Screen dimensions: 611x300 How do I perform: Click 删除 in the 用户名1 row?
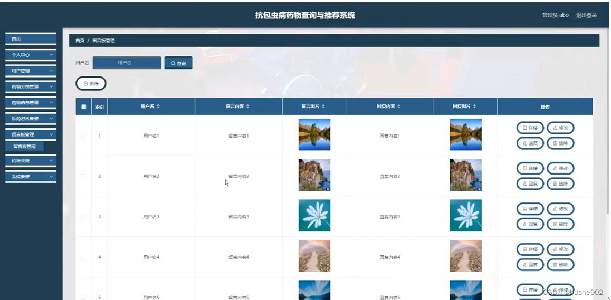pyautogui.click(x=560, y=143)
